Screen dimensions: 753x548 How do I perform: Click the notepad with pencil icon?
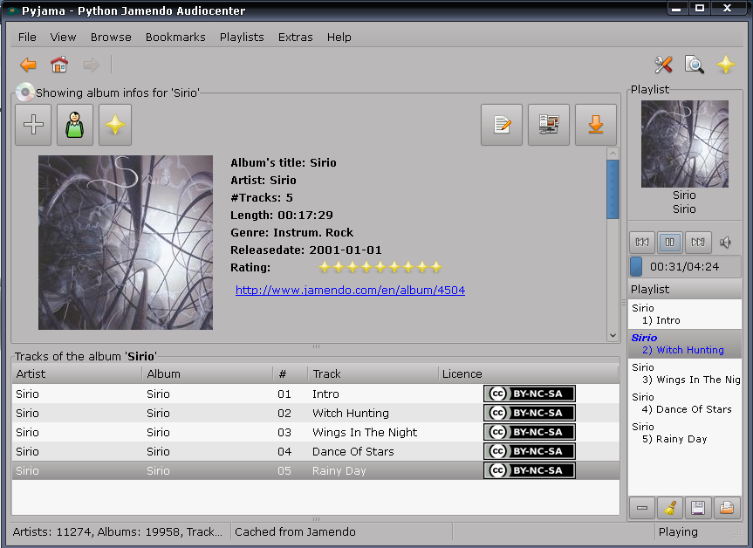point(502,125)
